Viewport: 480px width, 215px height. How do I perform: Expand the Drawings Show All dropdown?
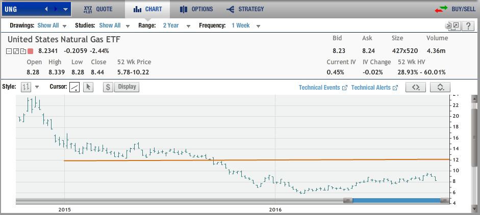coord(52,25)
